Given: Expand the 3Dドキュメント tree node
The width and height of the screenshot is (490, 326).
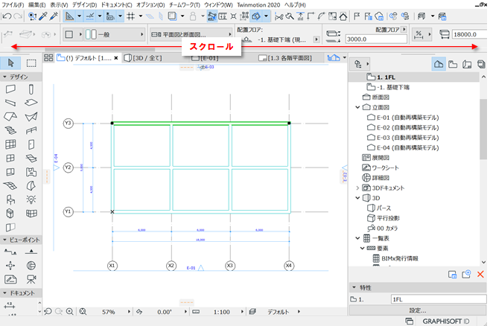Looking at the screenshot, I should click(x=357, y=188).
